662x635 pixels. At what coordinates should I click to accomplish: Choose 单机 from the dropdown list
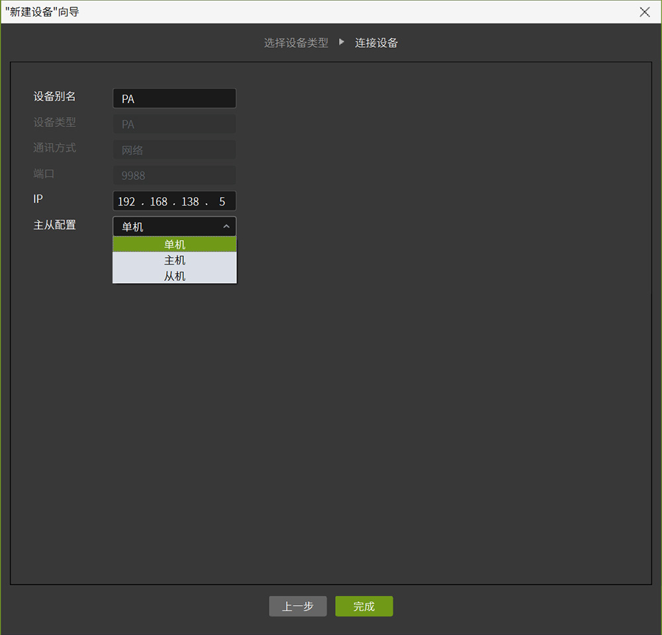174,245
